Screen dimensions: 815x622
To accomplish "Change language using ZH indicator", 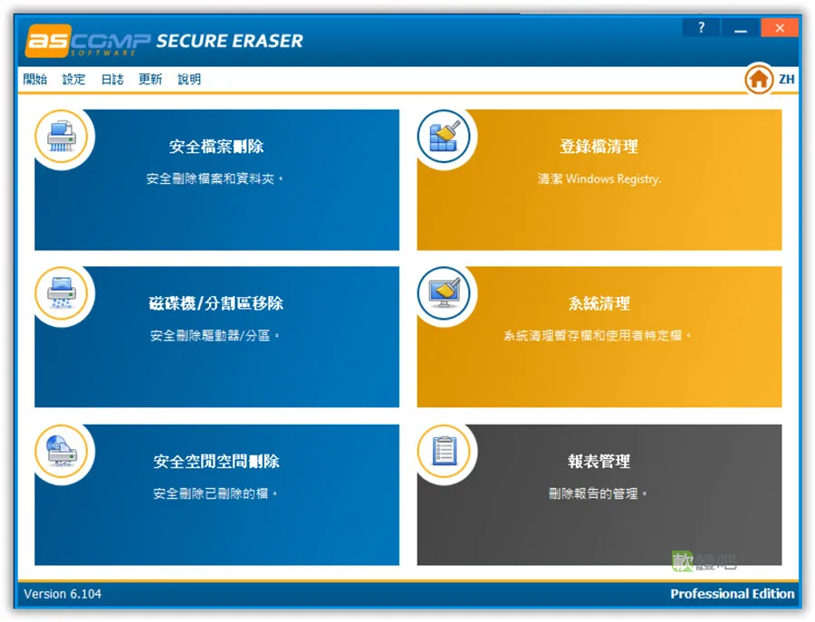I will (786, 79).
